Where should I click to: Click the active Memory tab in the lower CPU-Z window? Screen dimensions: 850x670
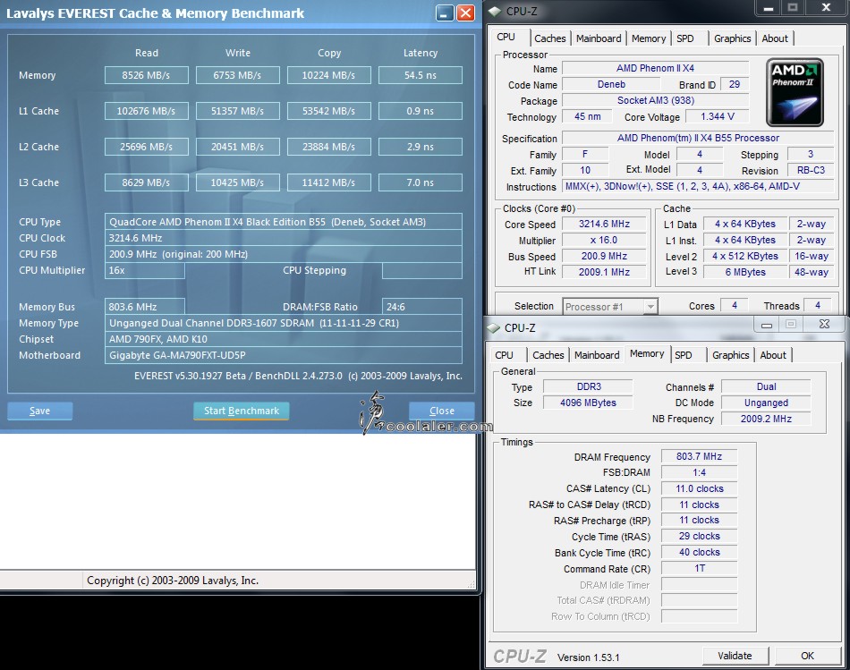tap(647, 354)
